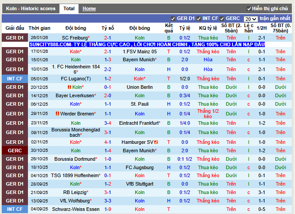Click the 1/2:0 handicap for Lugano match
The height and width of the screenshot is (214, 295).
[185, 79]
